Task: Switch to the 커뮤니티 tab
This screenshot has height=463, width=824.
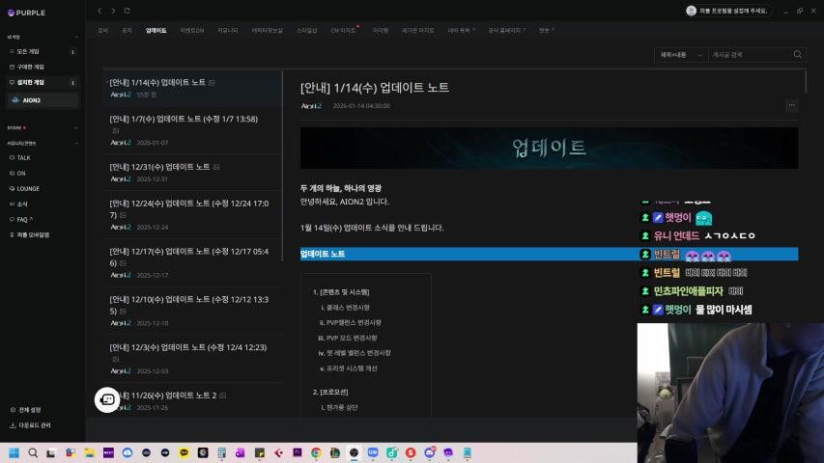Action: (x=228, y=30)
